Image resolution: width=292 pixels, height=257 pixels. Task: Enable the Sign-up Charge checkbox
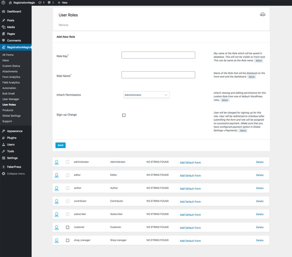[x=124, y=115]
